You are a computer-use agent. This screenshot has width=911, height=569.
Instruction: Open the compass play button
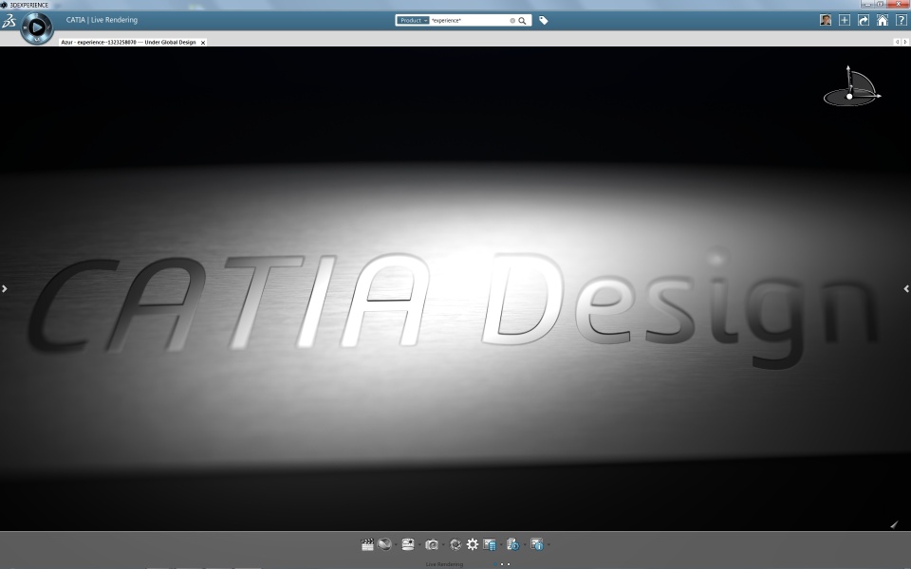coord(37,28)
